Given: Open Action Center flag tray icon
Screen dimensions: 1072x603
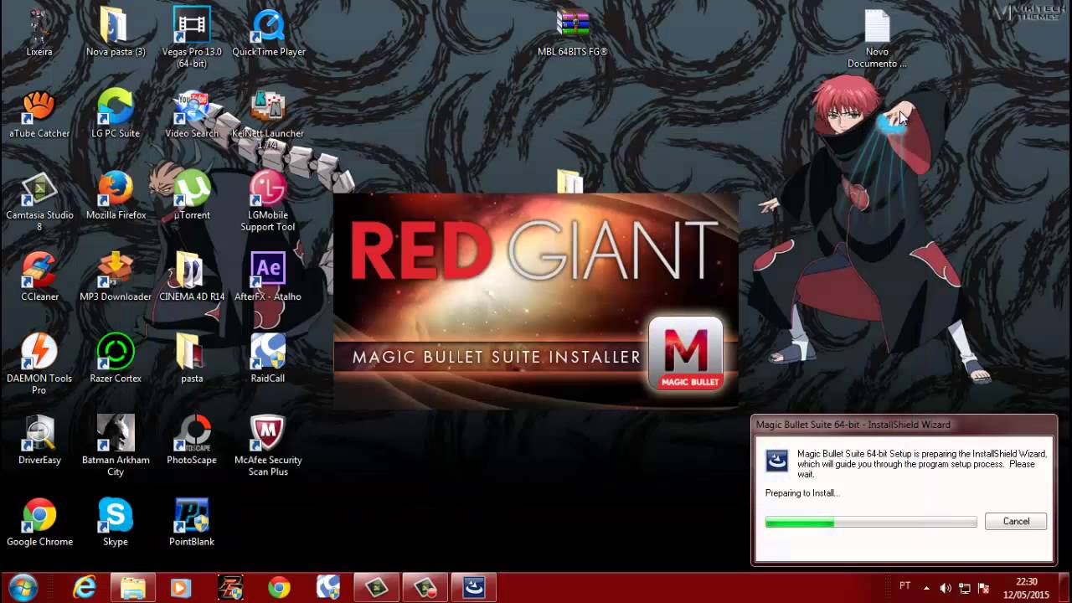Looking at the screenshot, I should [983, 588].
